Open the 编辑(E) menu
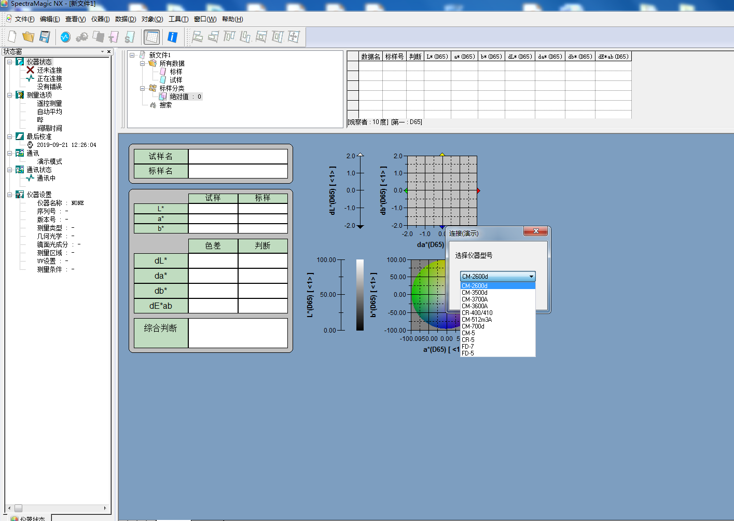Screen dimensions: 734x521 50,19
